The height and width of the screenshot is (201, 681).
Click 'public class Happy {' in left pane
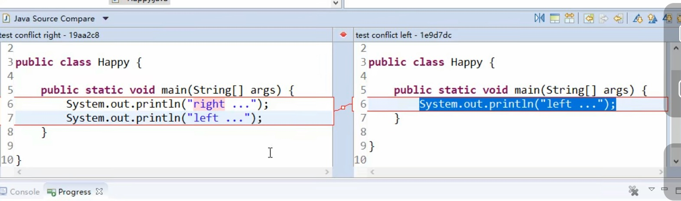[x=78, y=62]
